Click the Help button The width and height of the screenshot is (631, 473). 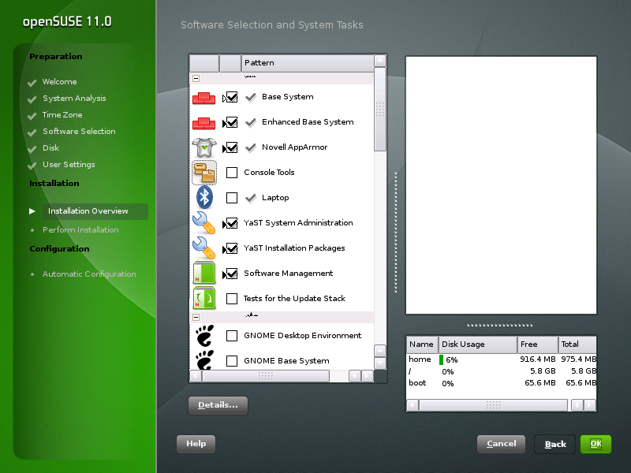coord(196,444)
